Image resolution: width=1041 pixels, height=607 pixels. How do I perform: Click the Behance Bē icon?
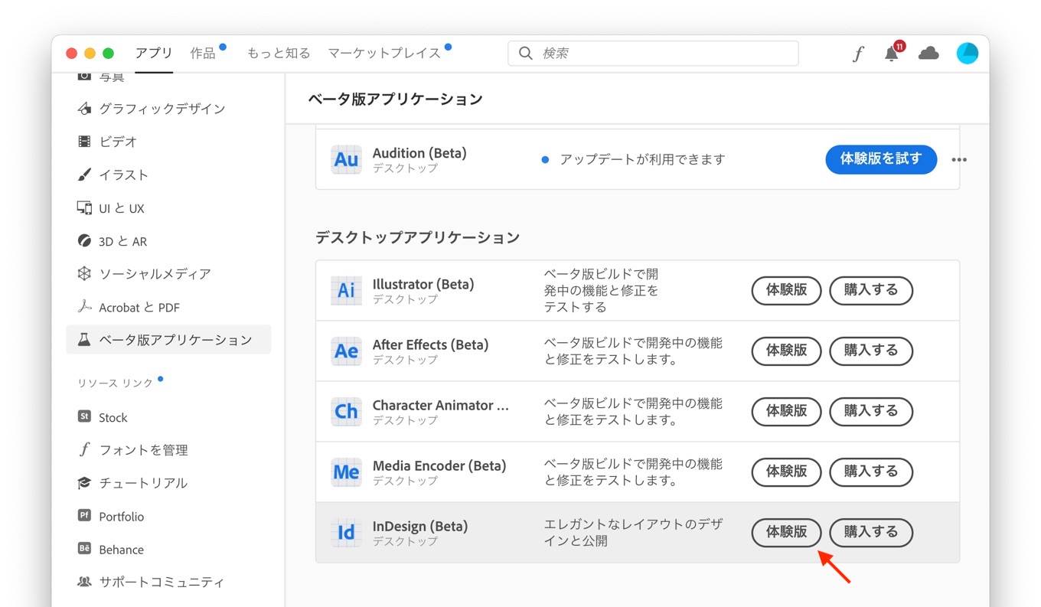(x=84, y=548)
